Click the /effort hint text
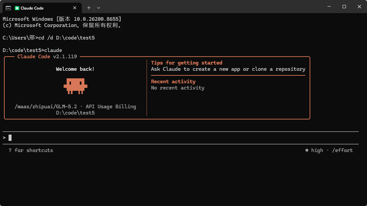The image size is (367, 206). 342,150
